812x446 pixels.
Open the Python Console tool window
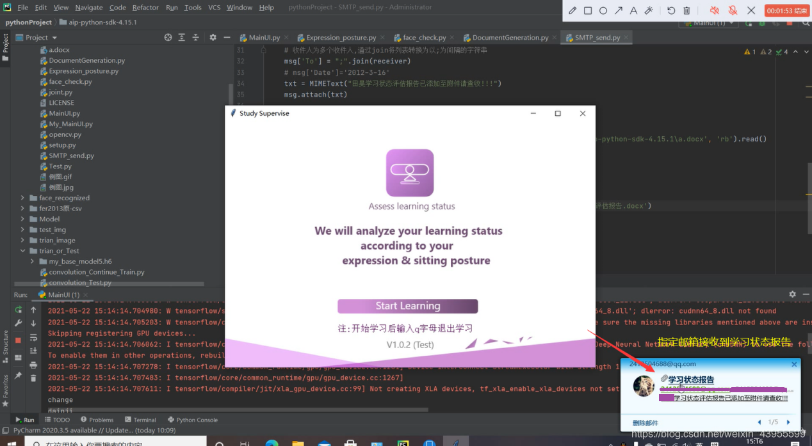click(192, 420)
